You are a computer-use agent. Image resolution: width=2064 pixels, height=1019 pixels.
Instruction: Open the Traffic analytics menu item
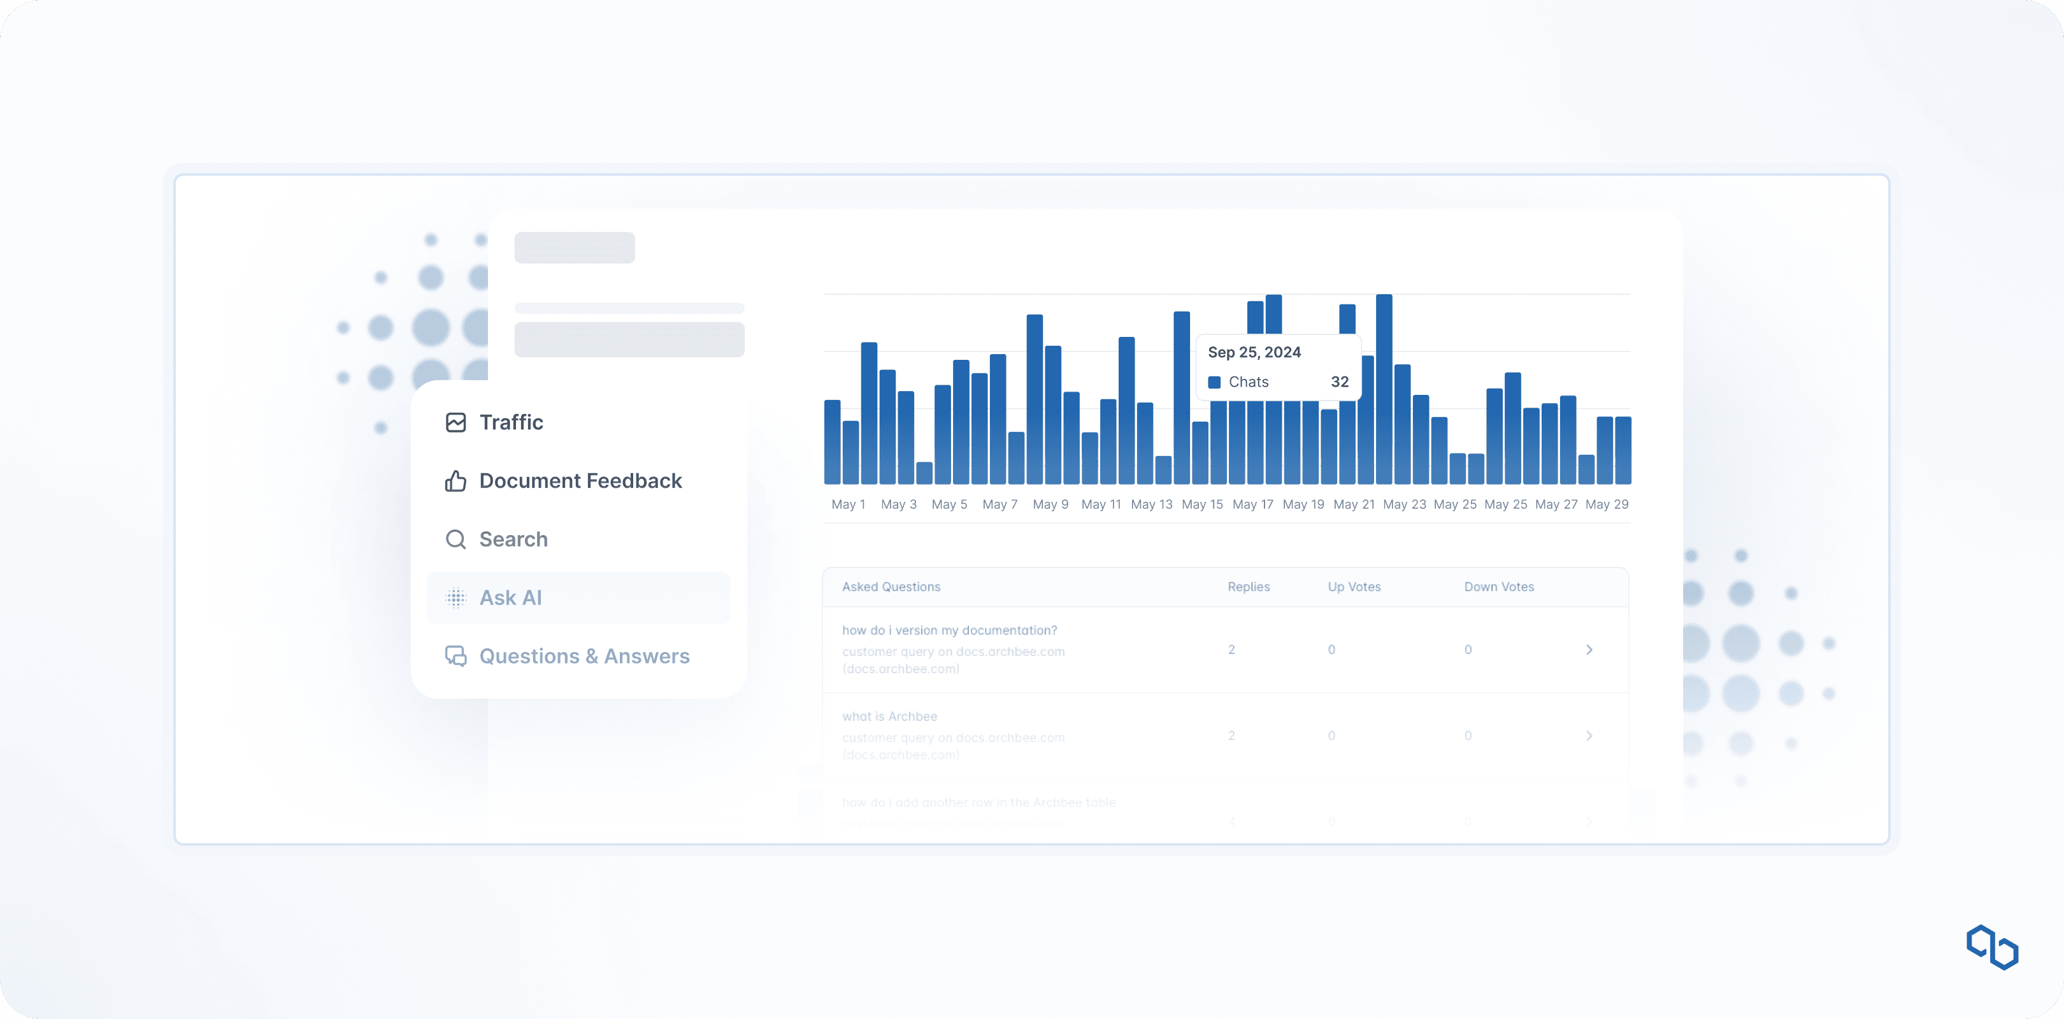coord(511,422)
